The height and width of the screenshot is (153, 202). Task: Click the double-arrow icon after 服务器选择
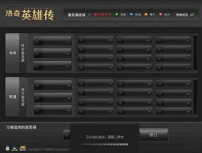(x=89, y=15)
